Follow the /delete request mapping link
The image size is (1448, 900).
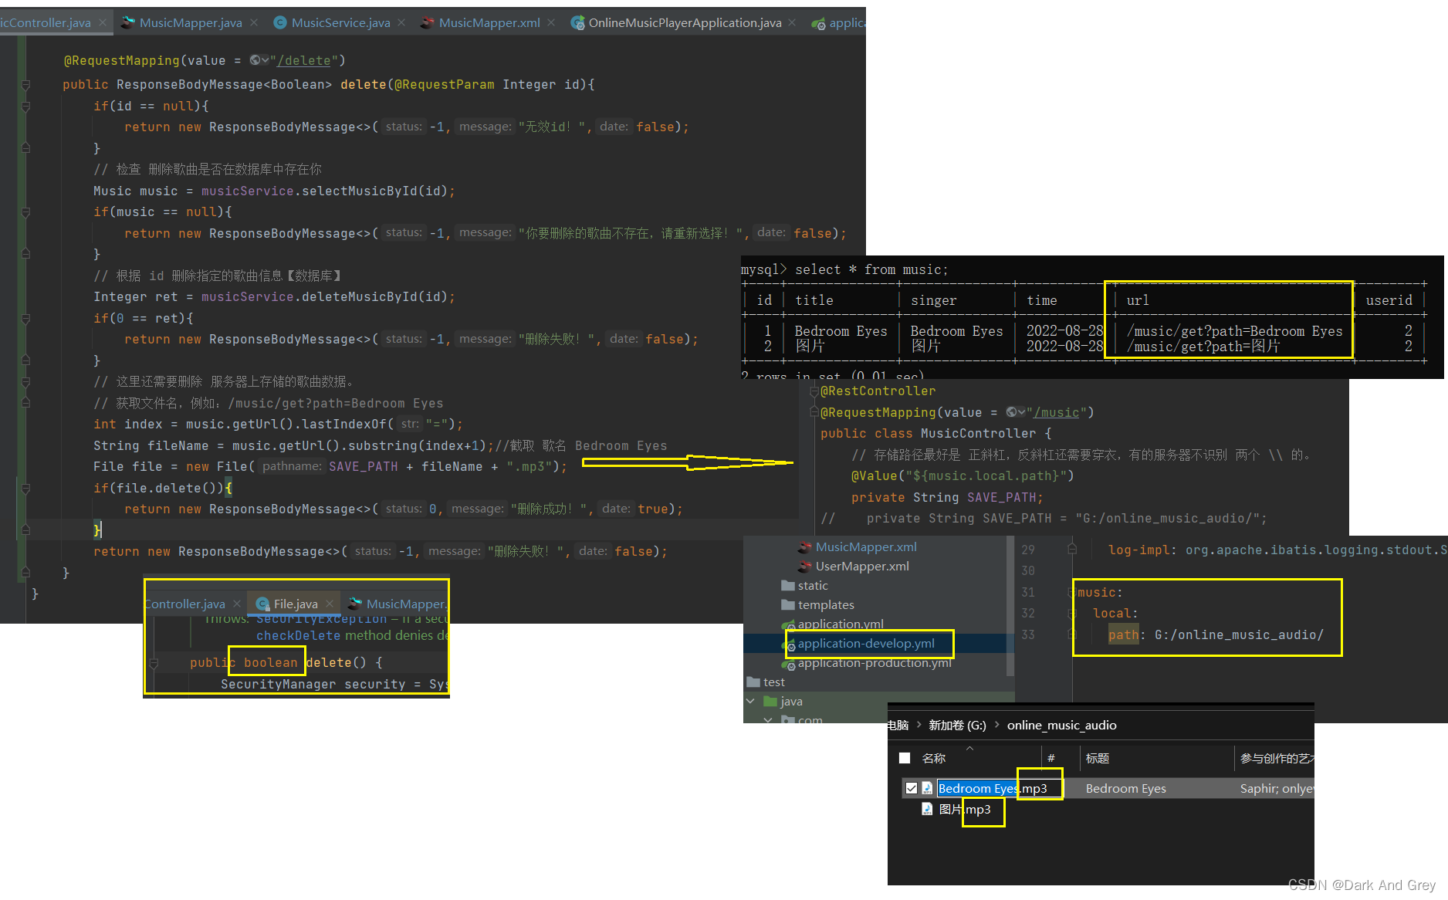click(304, 61)
